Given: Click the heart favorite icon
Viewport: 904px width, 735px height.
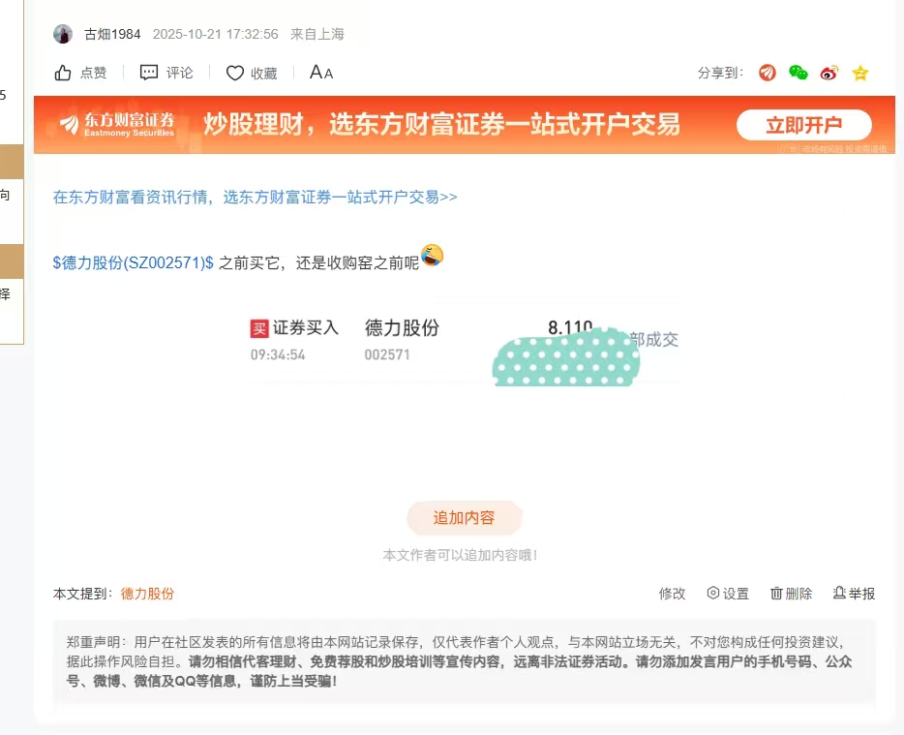Looking at the screenshot, I should pyautogui.click(x=234, y=74).
